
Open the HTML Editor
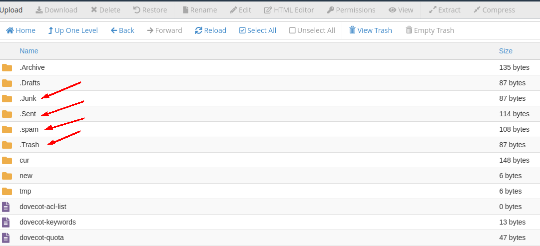tap(289, 10)
